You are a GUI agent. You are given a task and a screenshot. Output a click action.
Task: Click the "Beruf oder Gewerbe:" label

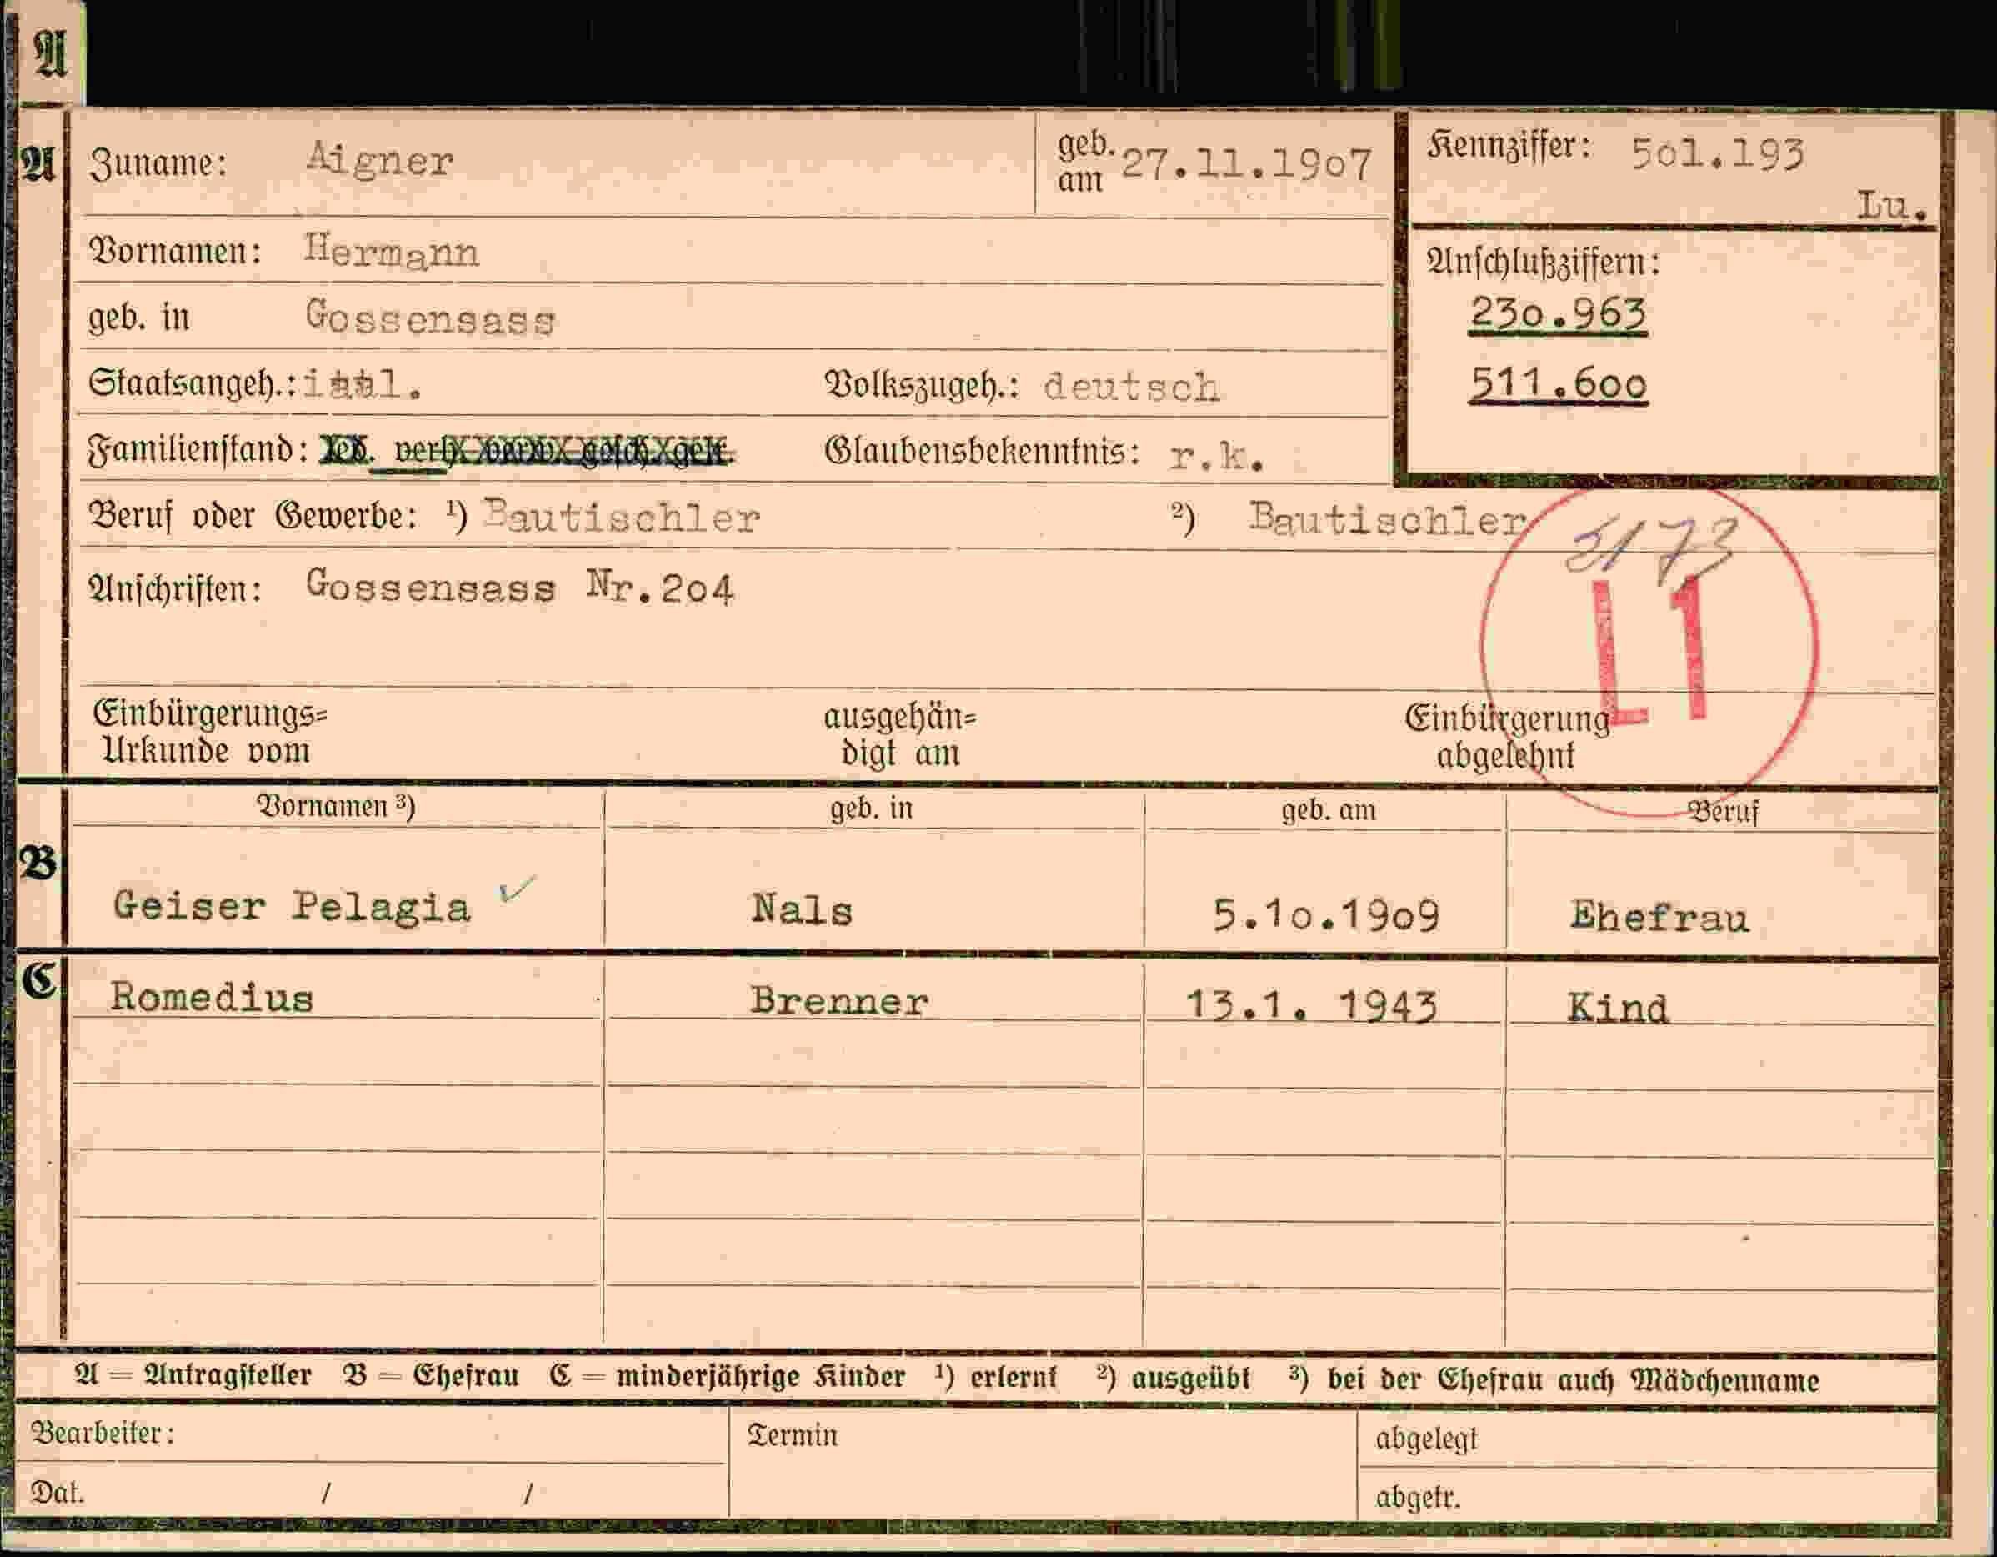(x=254, y=517)
